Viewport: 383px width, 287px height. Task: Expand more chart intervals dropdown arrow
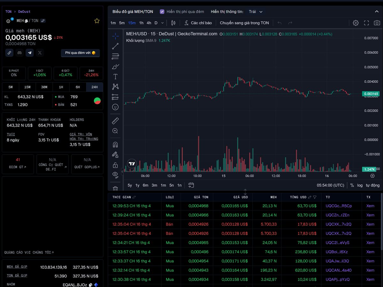(x=162, y=23)
